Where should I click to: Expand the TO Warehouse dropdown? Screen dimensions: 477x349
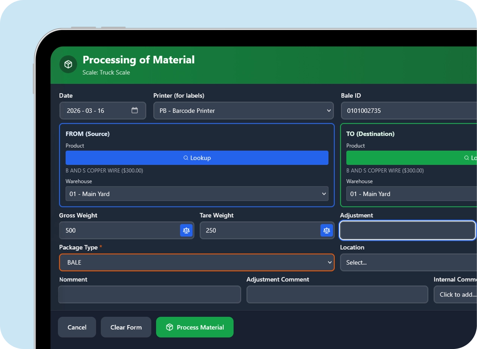pyautogui.click(x=411, y=194)
